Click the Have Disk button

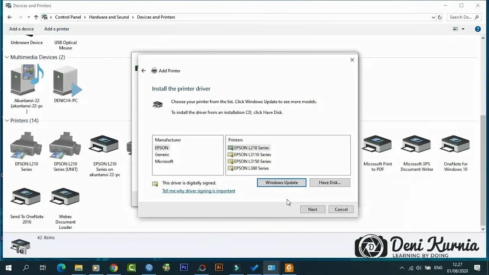pos(330,183)
